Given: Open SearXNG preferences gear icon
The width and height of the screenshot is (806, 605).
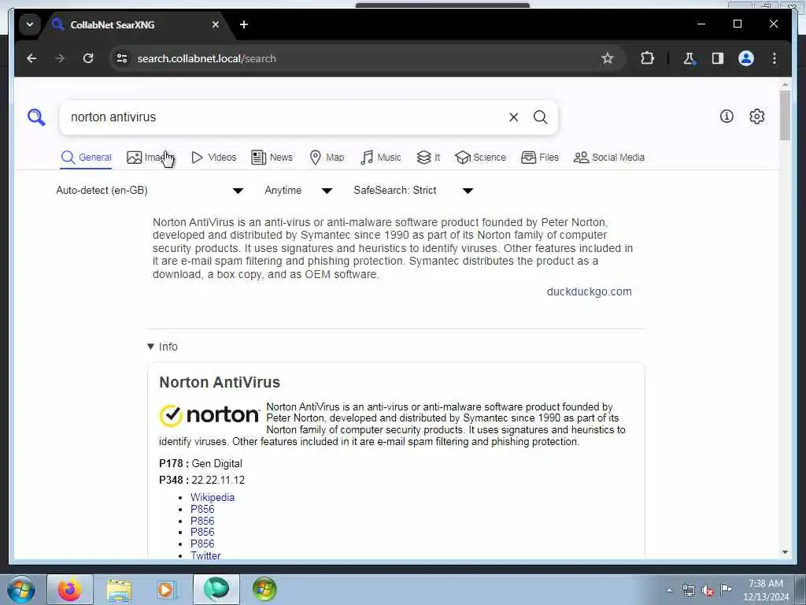Looking at the screenshot, I should point(756,117).
